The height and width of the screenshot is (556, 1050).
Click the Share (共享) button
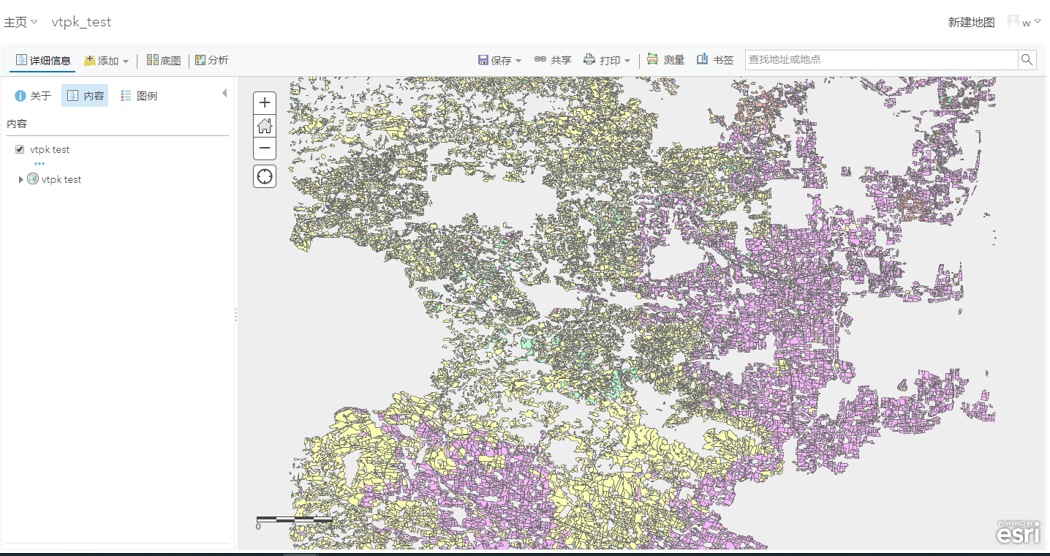pyautogui.click(x=553, y=60)
